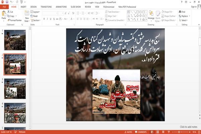Toggle Bold formatting
Screen dimensions: 201x134
[44, 19]
